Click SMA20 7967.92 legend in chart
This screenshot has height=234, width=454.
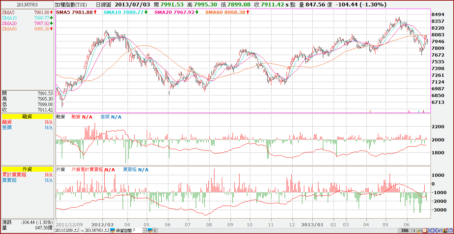[x=177, y=12]
